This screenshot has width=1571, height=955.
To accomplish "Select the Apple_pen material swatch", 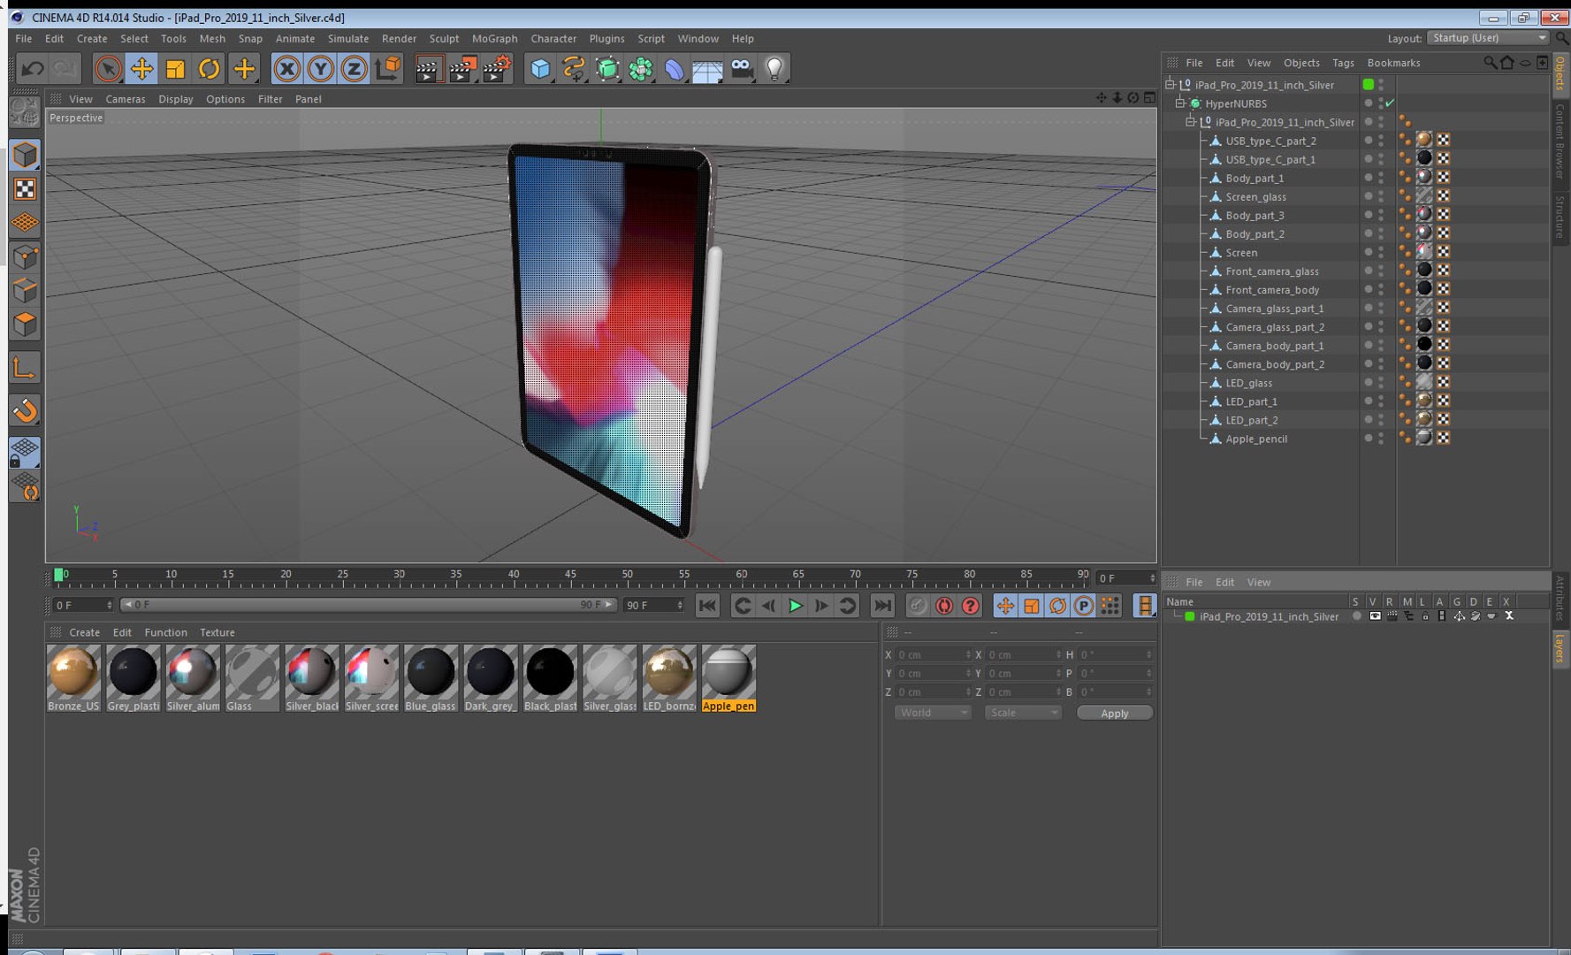I will click(728, 678).
